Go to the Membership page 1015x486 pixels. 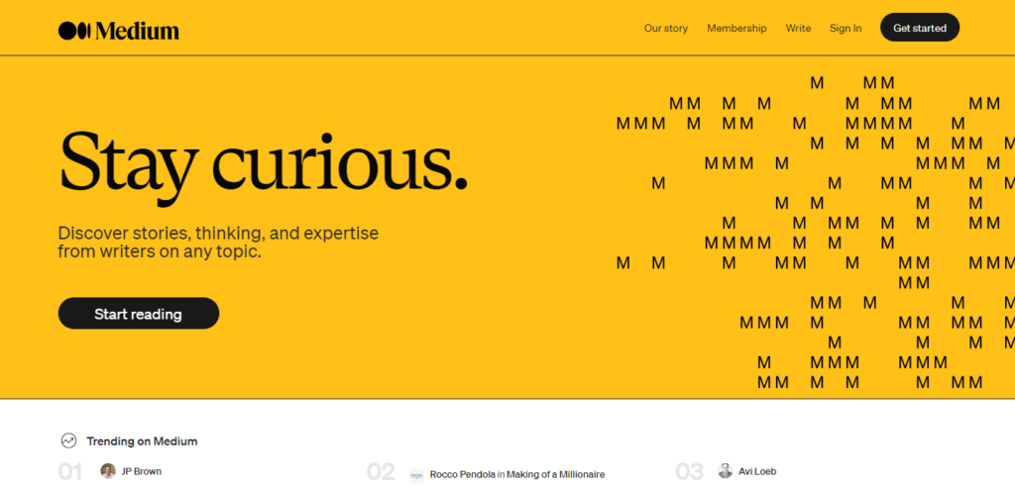736,29
